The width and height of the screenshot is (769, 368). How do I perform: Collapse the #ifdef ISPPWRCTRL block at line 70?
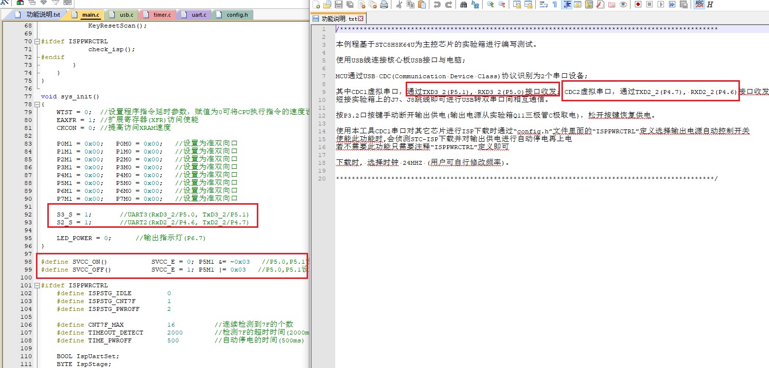[37, 41]
